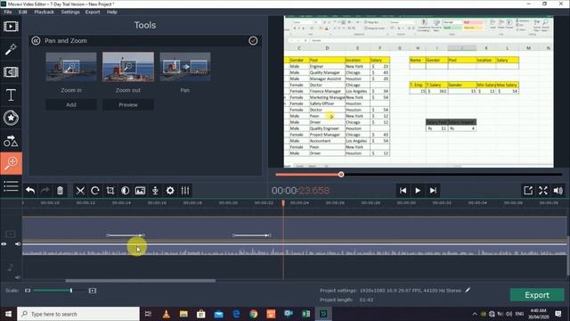Select the Pan and Zoom tool tab
570x321 pixels.
[x=11, y=163]
